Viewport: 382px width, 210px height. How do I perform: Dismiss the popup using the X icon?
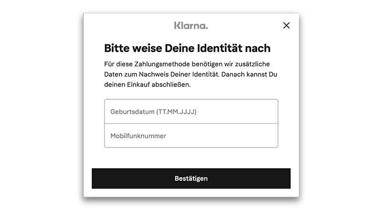[x=286, y=25]
